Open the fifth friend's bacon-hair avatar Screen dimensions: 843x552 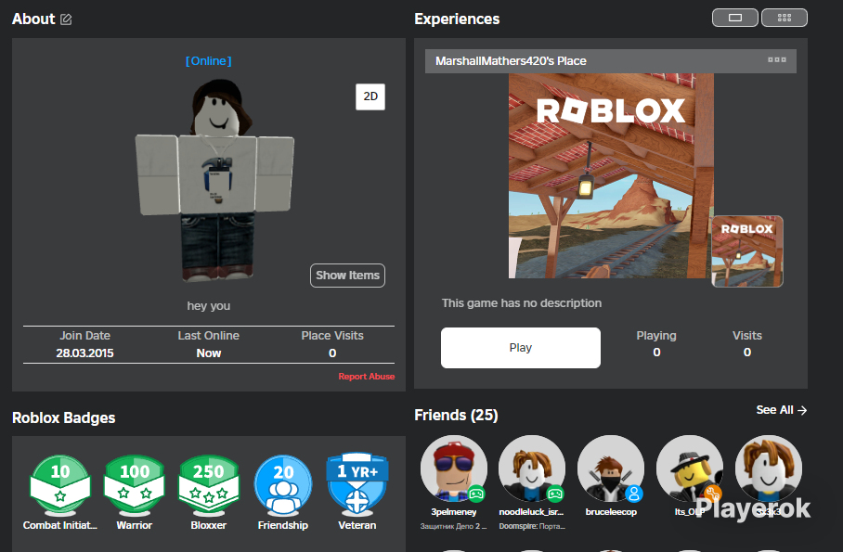pyautogui.click(x=769, y=469)
